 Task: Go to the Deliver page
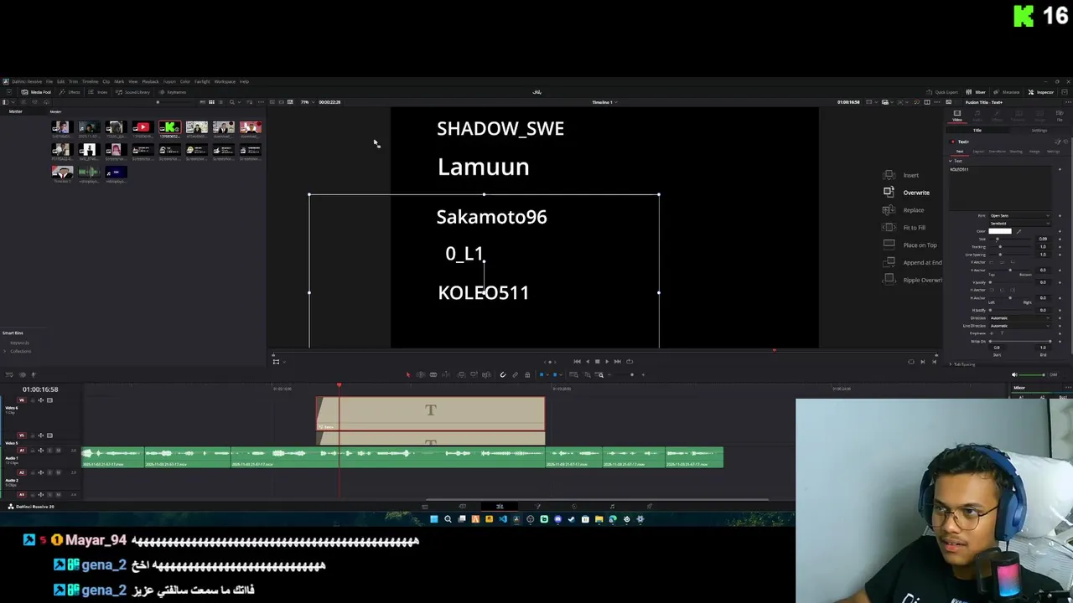click(649, 506)
